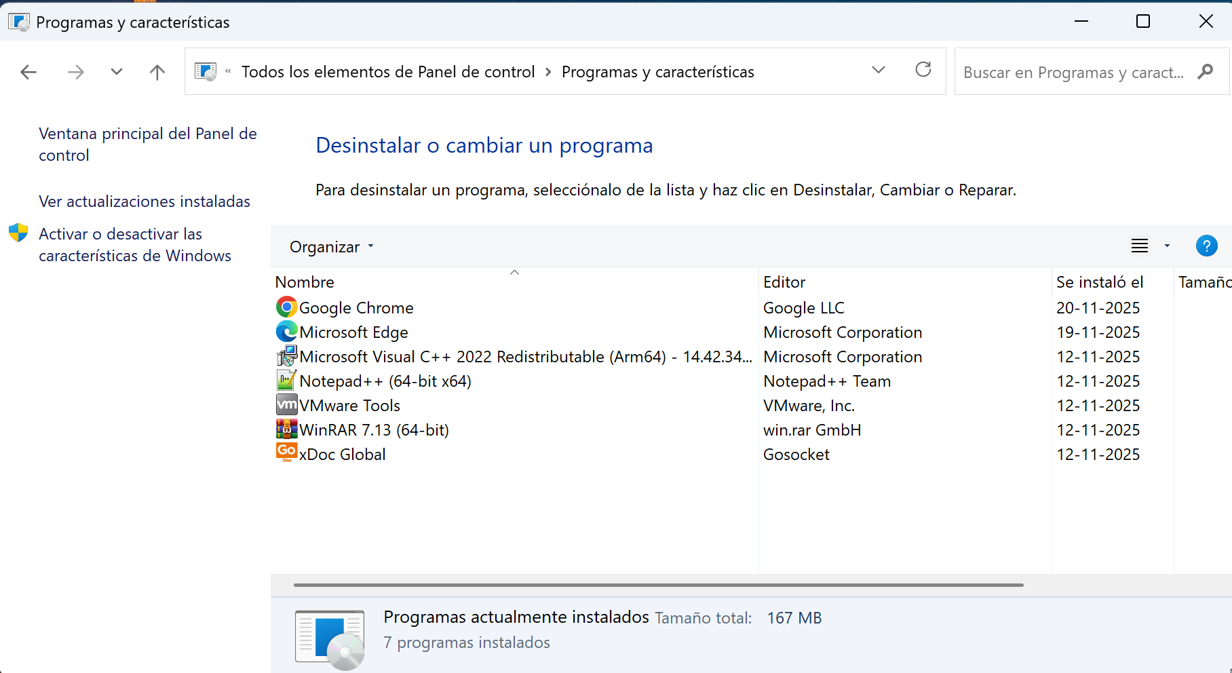This screenshot has width=1232, height=673.
Task: Open help with the blue question mark
Action: coord(1207,246)
